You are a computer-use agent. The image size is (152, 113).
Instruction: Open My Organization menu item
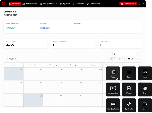pyautogui.click(x=47, y=4)
